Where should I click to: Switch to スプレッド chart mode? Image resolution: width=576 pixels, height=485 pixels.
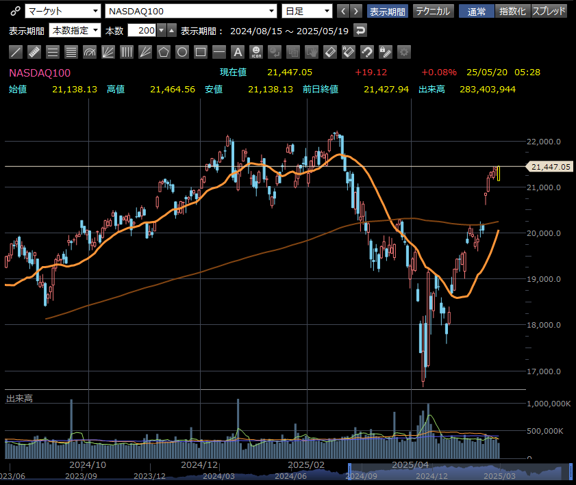549,12
